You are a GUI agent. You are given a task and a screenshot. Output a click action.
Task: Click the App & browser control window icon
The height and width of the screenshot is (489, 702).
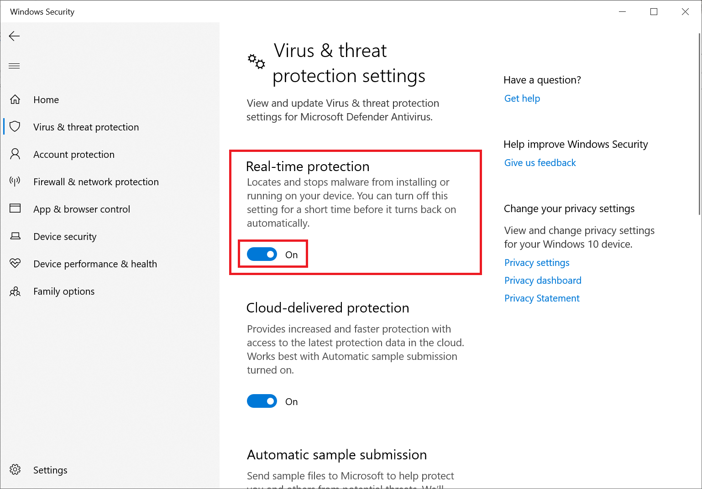click(15, 208)
